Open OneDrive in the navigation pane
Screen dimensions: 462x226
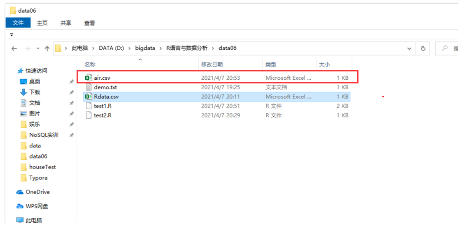tap(38, 192)
